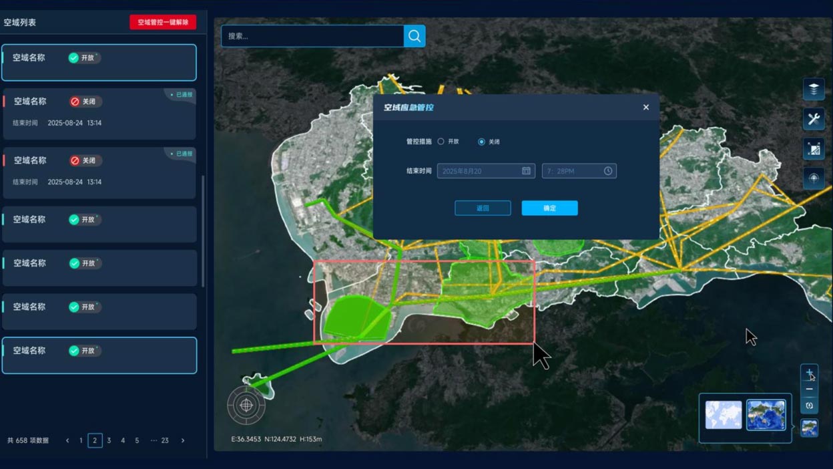The height and width of the screenshot is (469, 833).
Task: Select the 开放 radio button in dialog
Action: [441, 142]
